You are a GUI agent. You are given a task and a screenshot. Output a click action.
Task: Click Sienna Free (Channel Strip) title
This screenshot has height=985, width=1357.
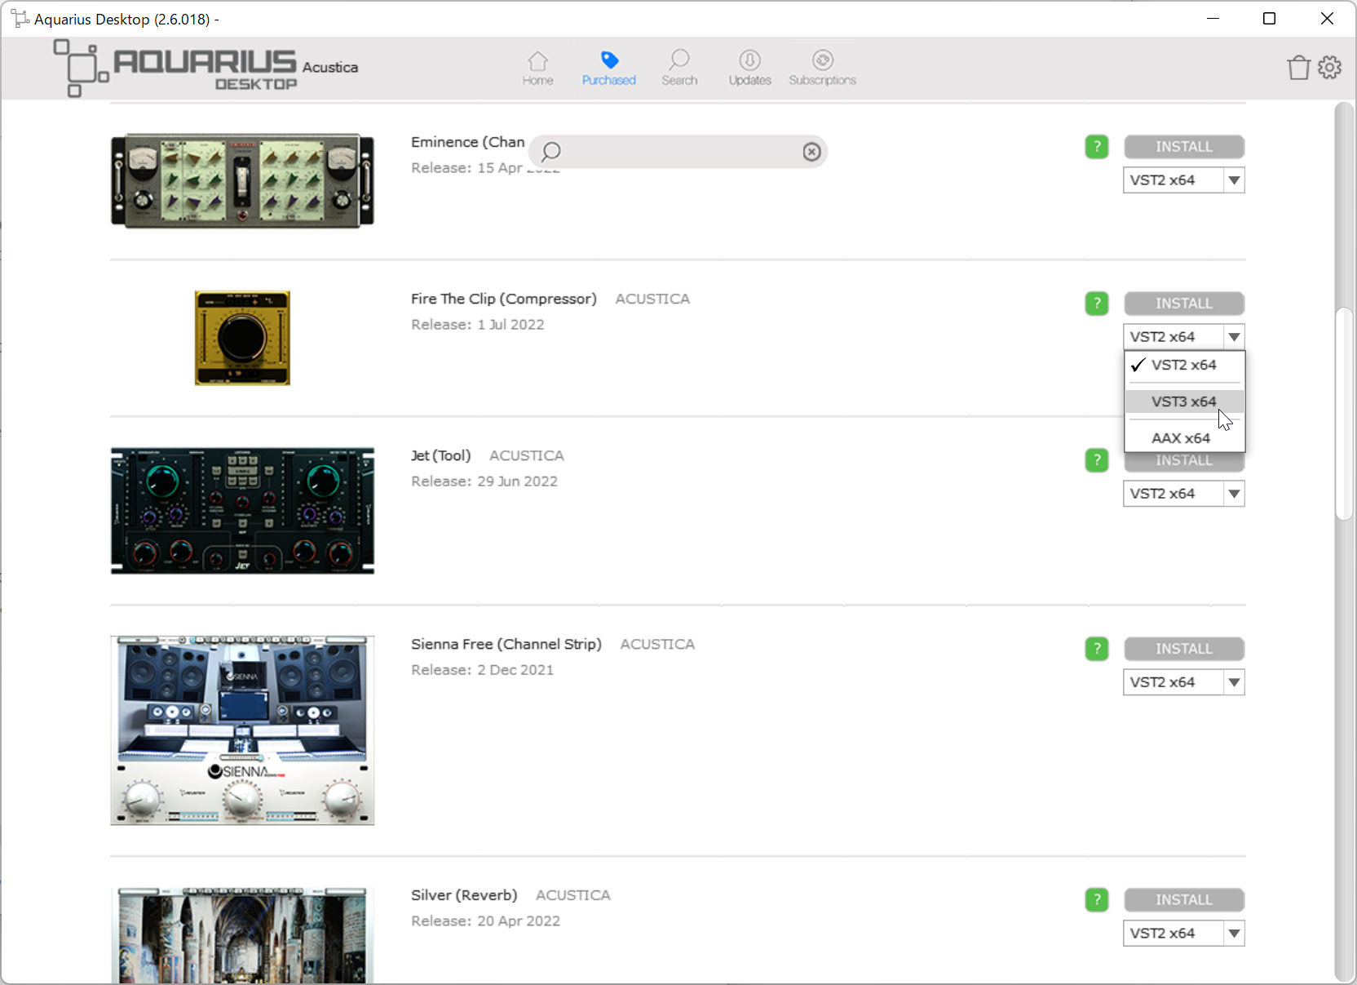click(506, 644)
